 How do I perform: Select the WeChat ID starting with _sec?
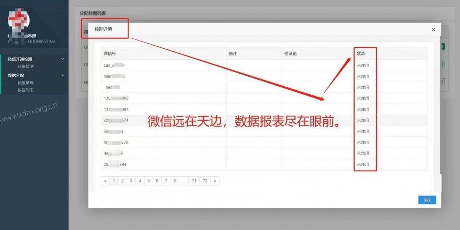click(x=112, y=87)
